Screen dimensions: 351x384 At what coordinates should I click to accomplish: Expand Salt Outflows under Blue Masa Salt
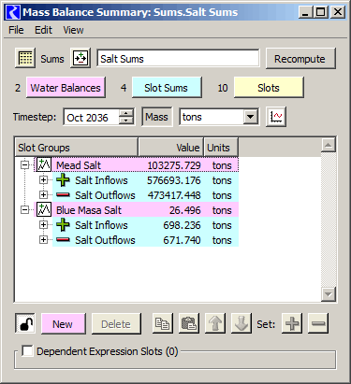[x=43, y=240]
